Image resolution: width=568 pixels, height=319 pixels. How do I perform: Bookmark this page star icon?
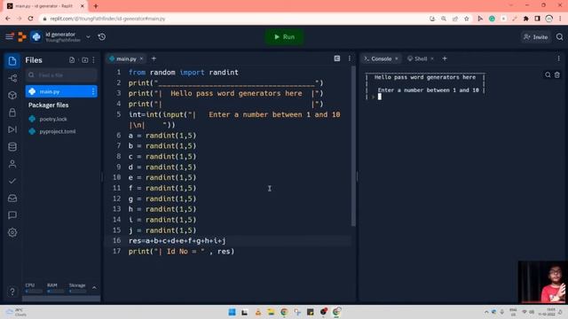coord(467,19)
